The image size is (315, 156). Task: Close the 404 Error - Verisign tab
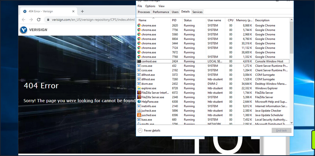[73, 12]
